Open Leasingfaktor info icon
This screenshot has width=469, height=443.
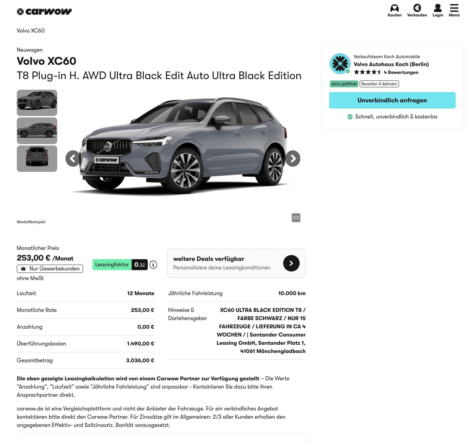154,265
